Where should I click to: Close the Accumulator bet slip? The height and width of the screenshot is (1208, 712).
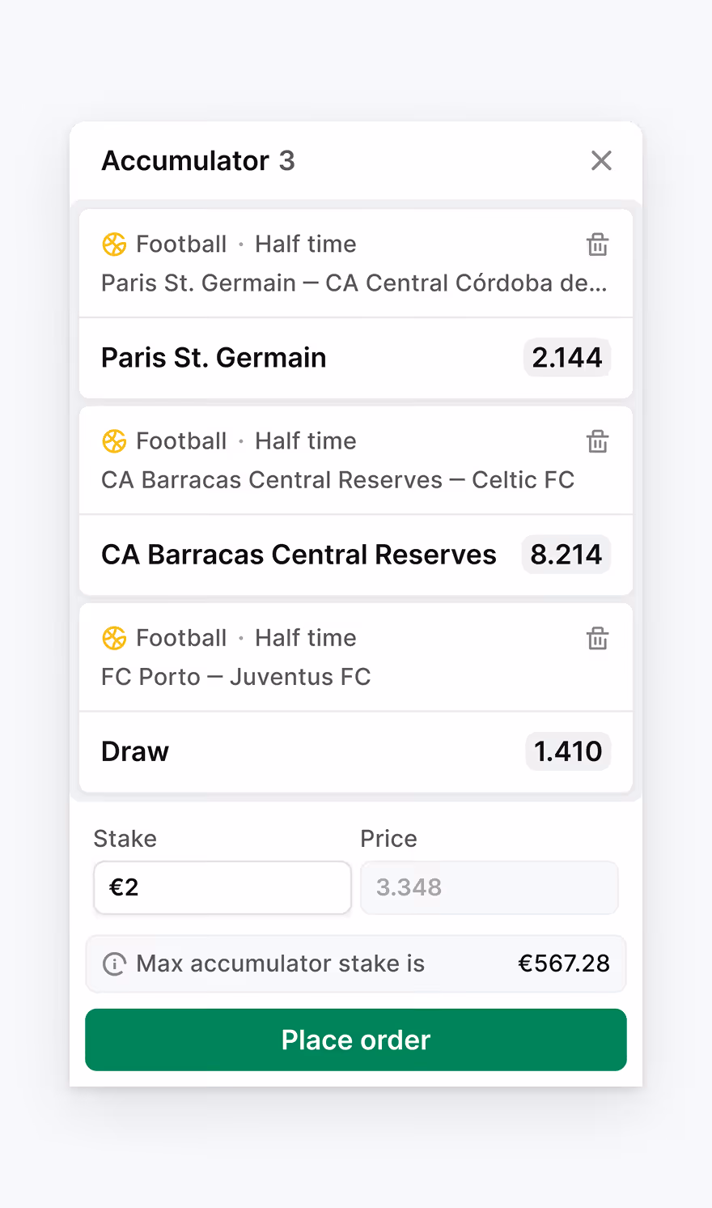tap(601, 160)
